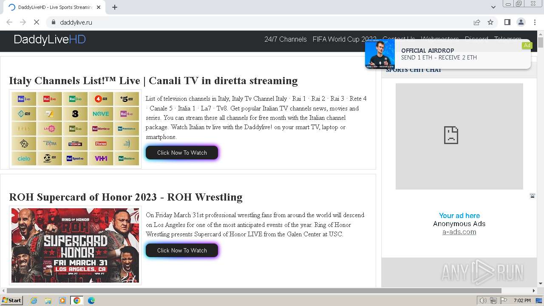Select the Rai 2 HD channel logo
The image size is (544, 306).
click(x=50, y=99)
